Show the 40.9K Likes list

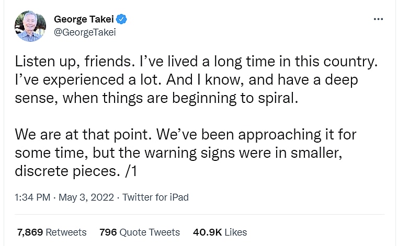coord(220,232)
